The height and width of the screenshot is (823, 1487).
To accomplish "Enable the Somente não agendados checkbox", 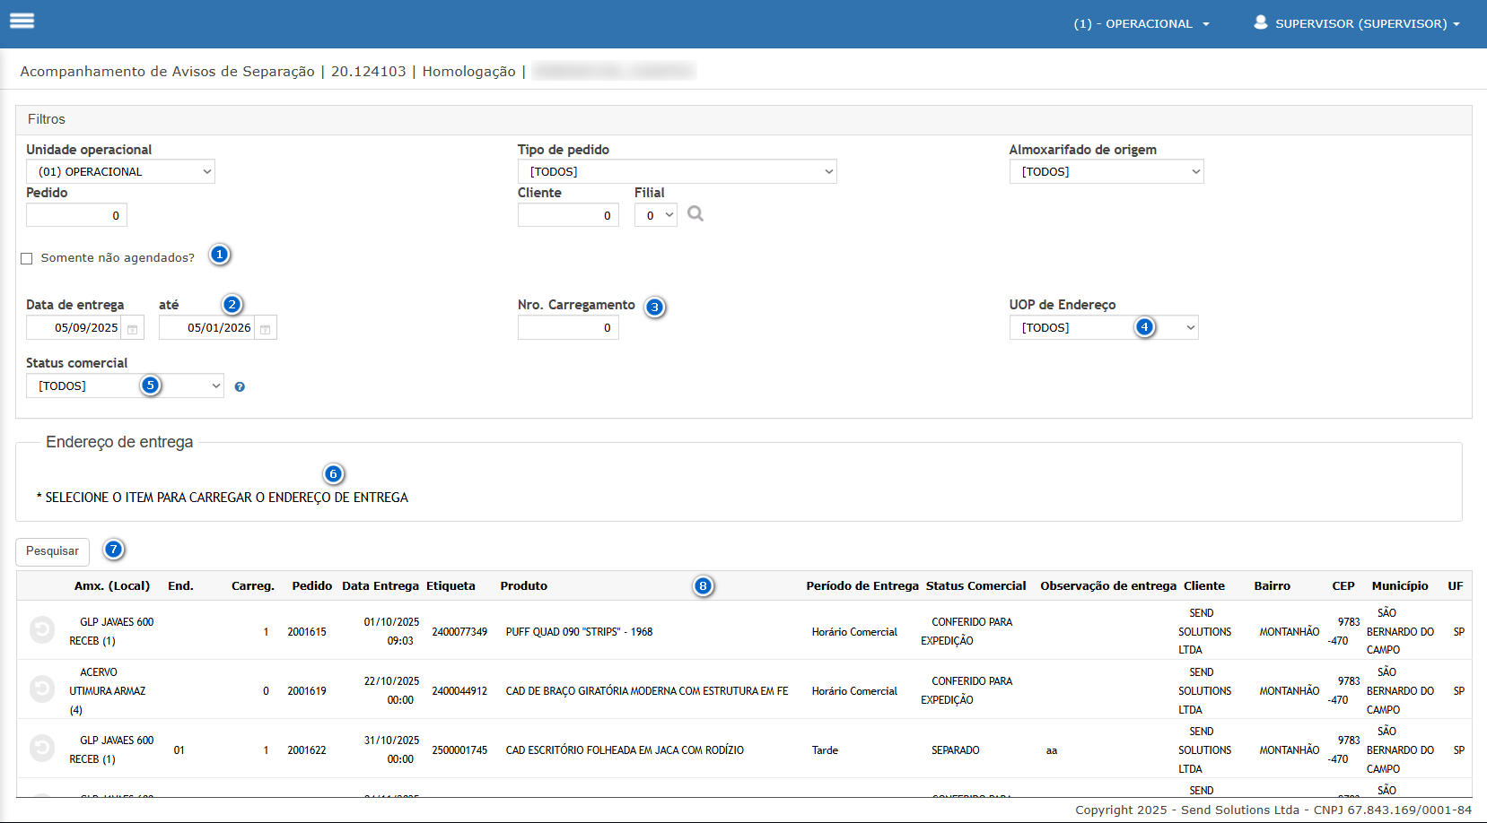I will 27,258.
